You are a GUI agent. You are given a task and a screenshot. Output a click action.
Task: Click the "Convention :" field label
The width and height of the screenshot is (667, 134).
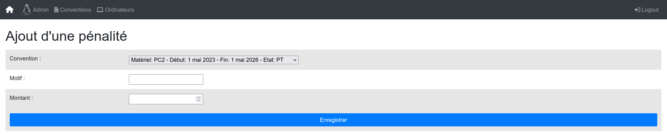pyautogui.click(x=25, y=59)
